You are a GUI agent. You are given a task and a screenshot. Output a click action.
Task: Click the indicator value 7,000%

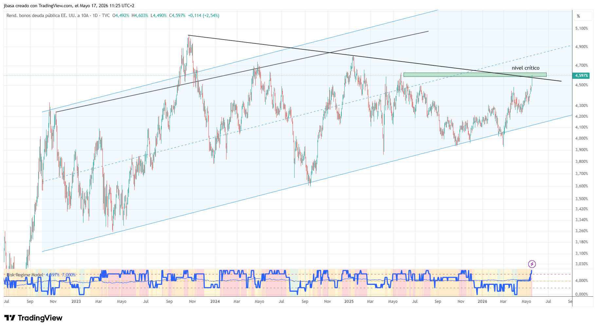pyautogui.click(x=68, y=275)
